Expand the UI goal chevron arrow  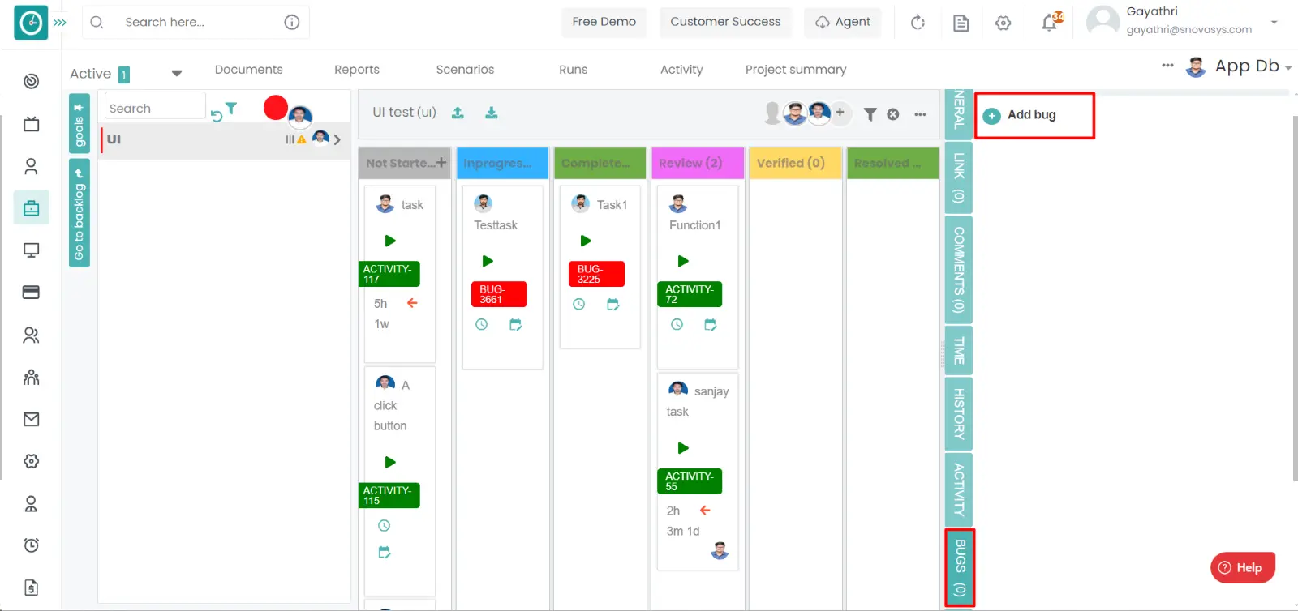pos(337,139)
